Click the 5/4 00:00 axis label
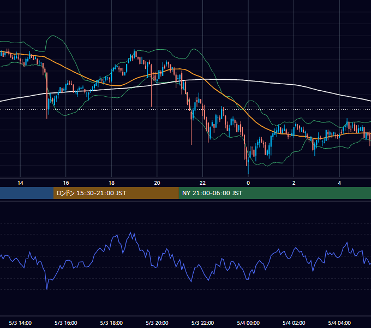Viewport: 371px width, 328px height. click(248, 323)
